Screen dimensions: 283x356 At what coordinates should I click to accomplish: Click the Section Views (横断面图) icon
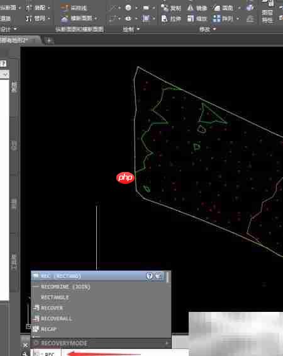(x=65, y=19)
